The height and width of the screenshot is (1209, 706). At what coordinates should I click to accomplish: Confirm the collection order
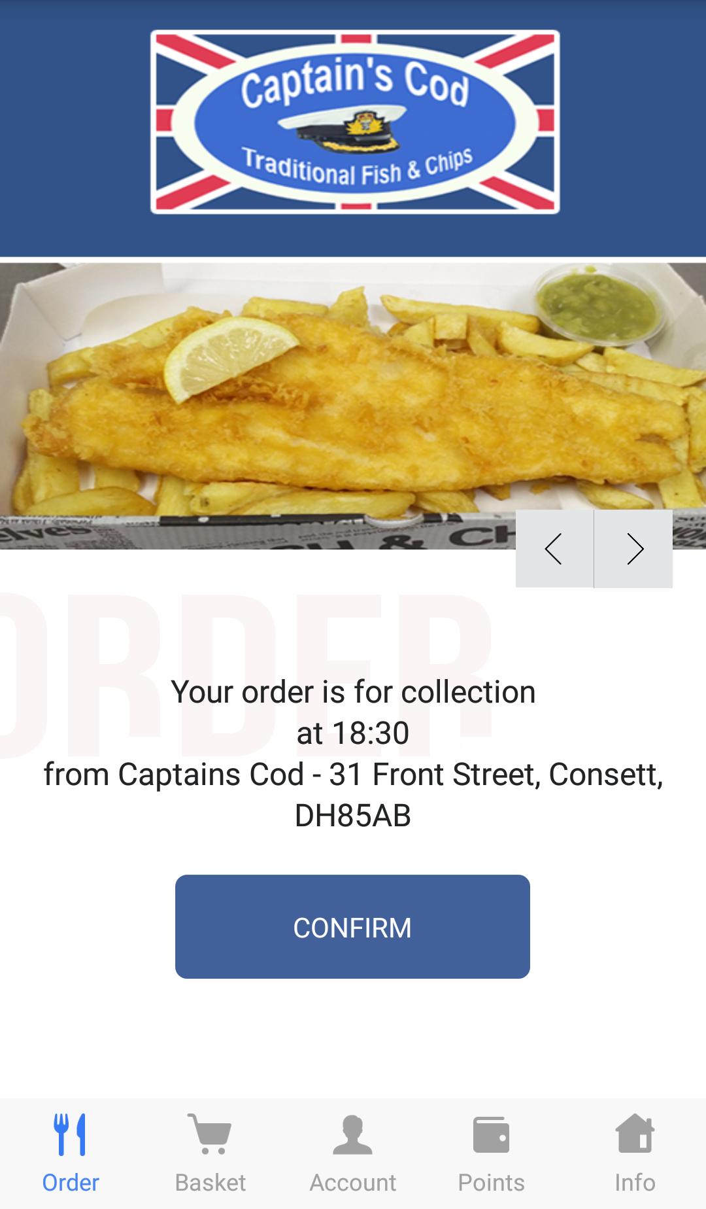click(x=352, y=926)
